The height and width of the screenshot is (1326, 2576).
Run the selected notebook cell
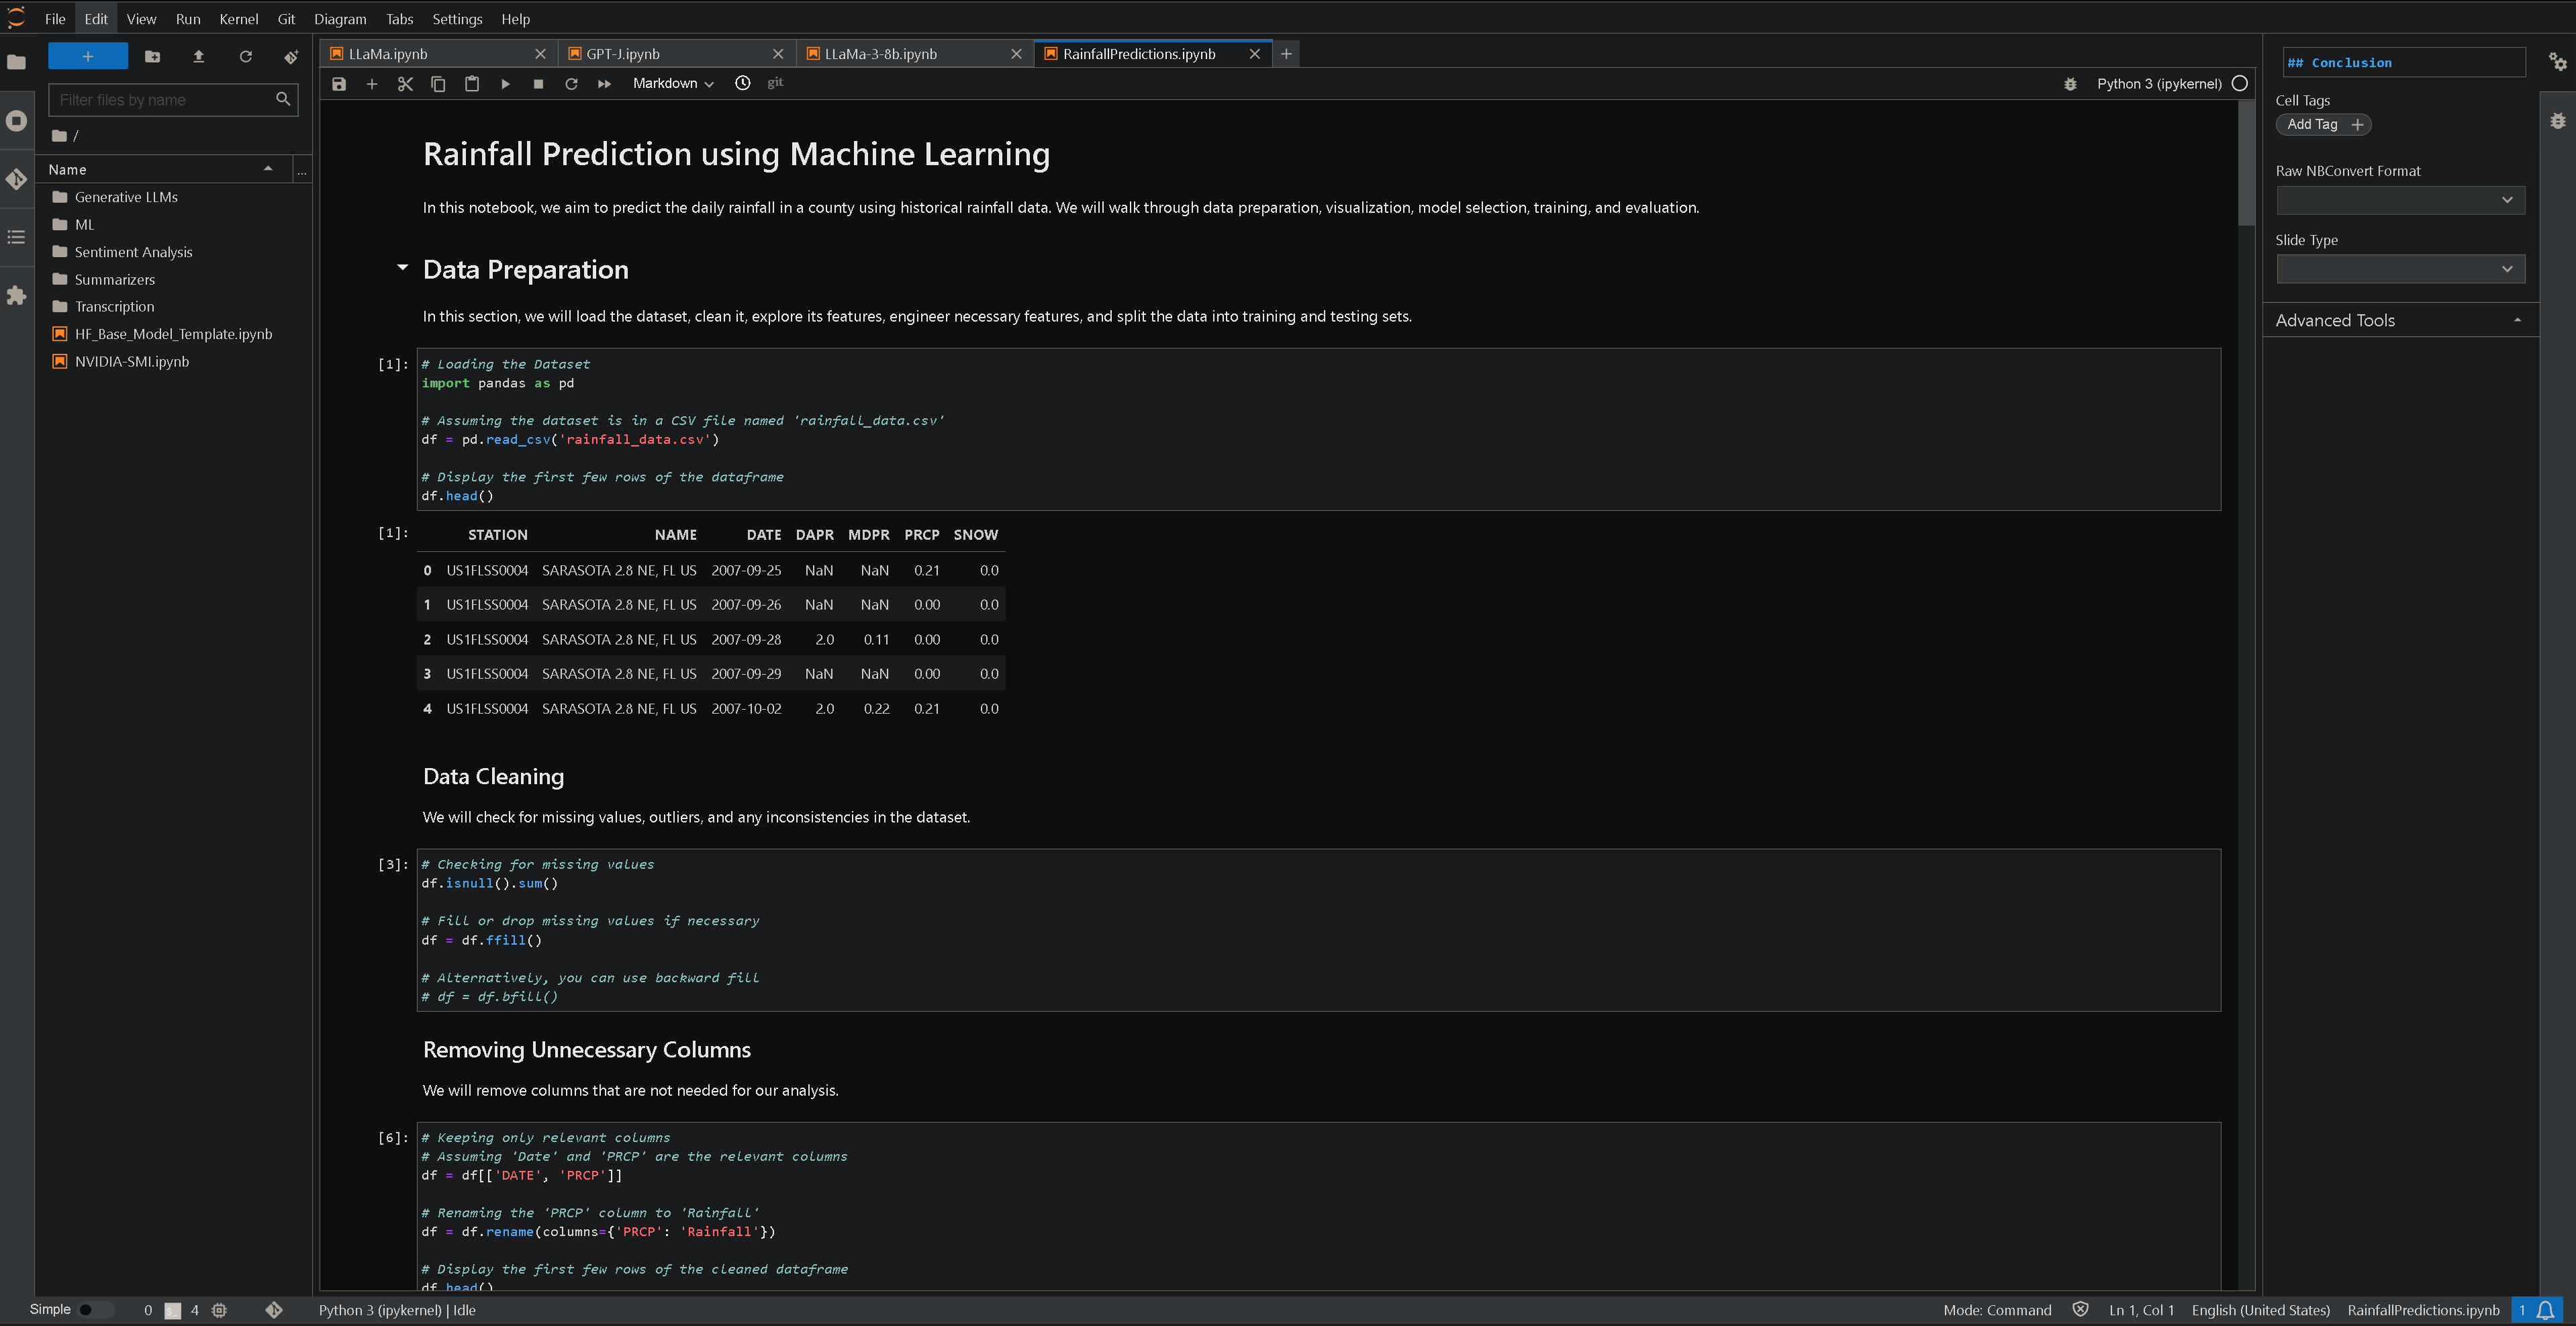505,84
